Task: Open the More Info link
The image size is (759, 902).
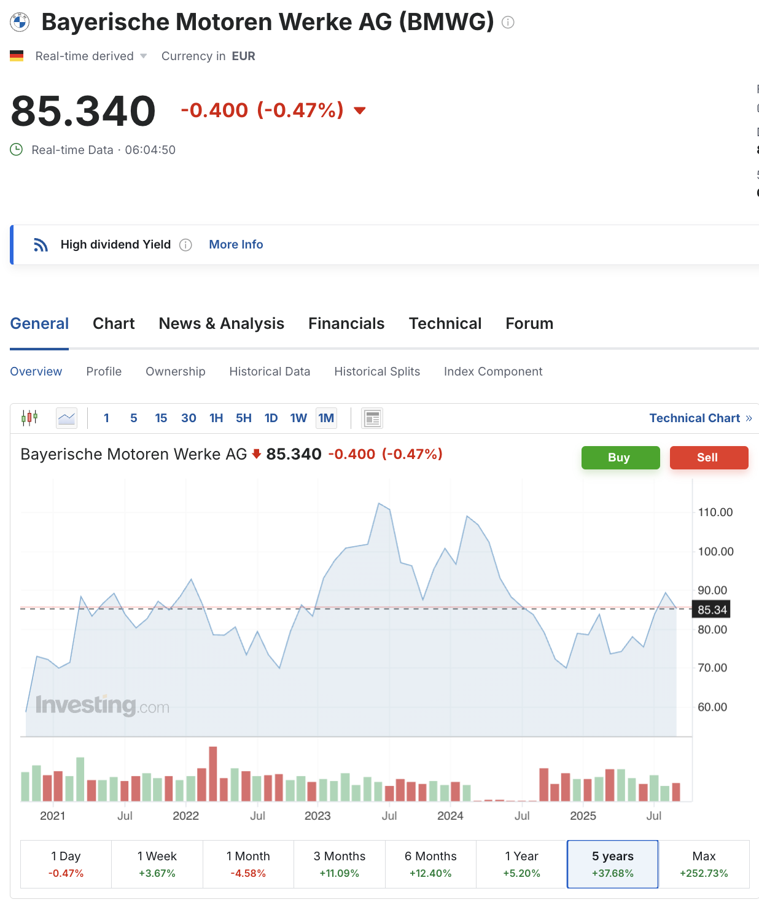Action: 236,244
